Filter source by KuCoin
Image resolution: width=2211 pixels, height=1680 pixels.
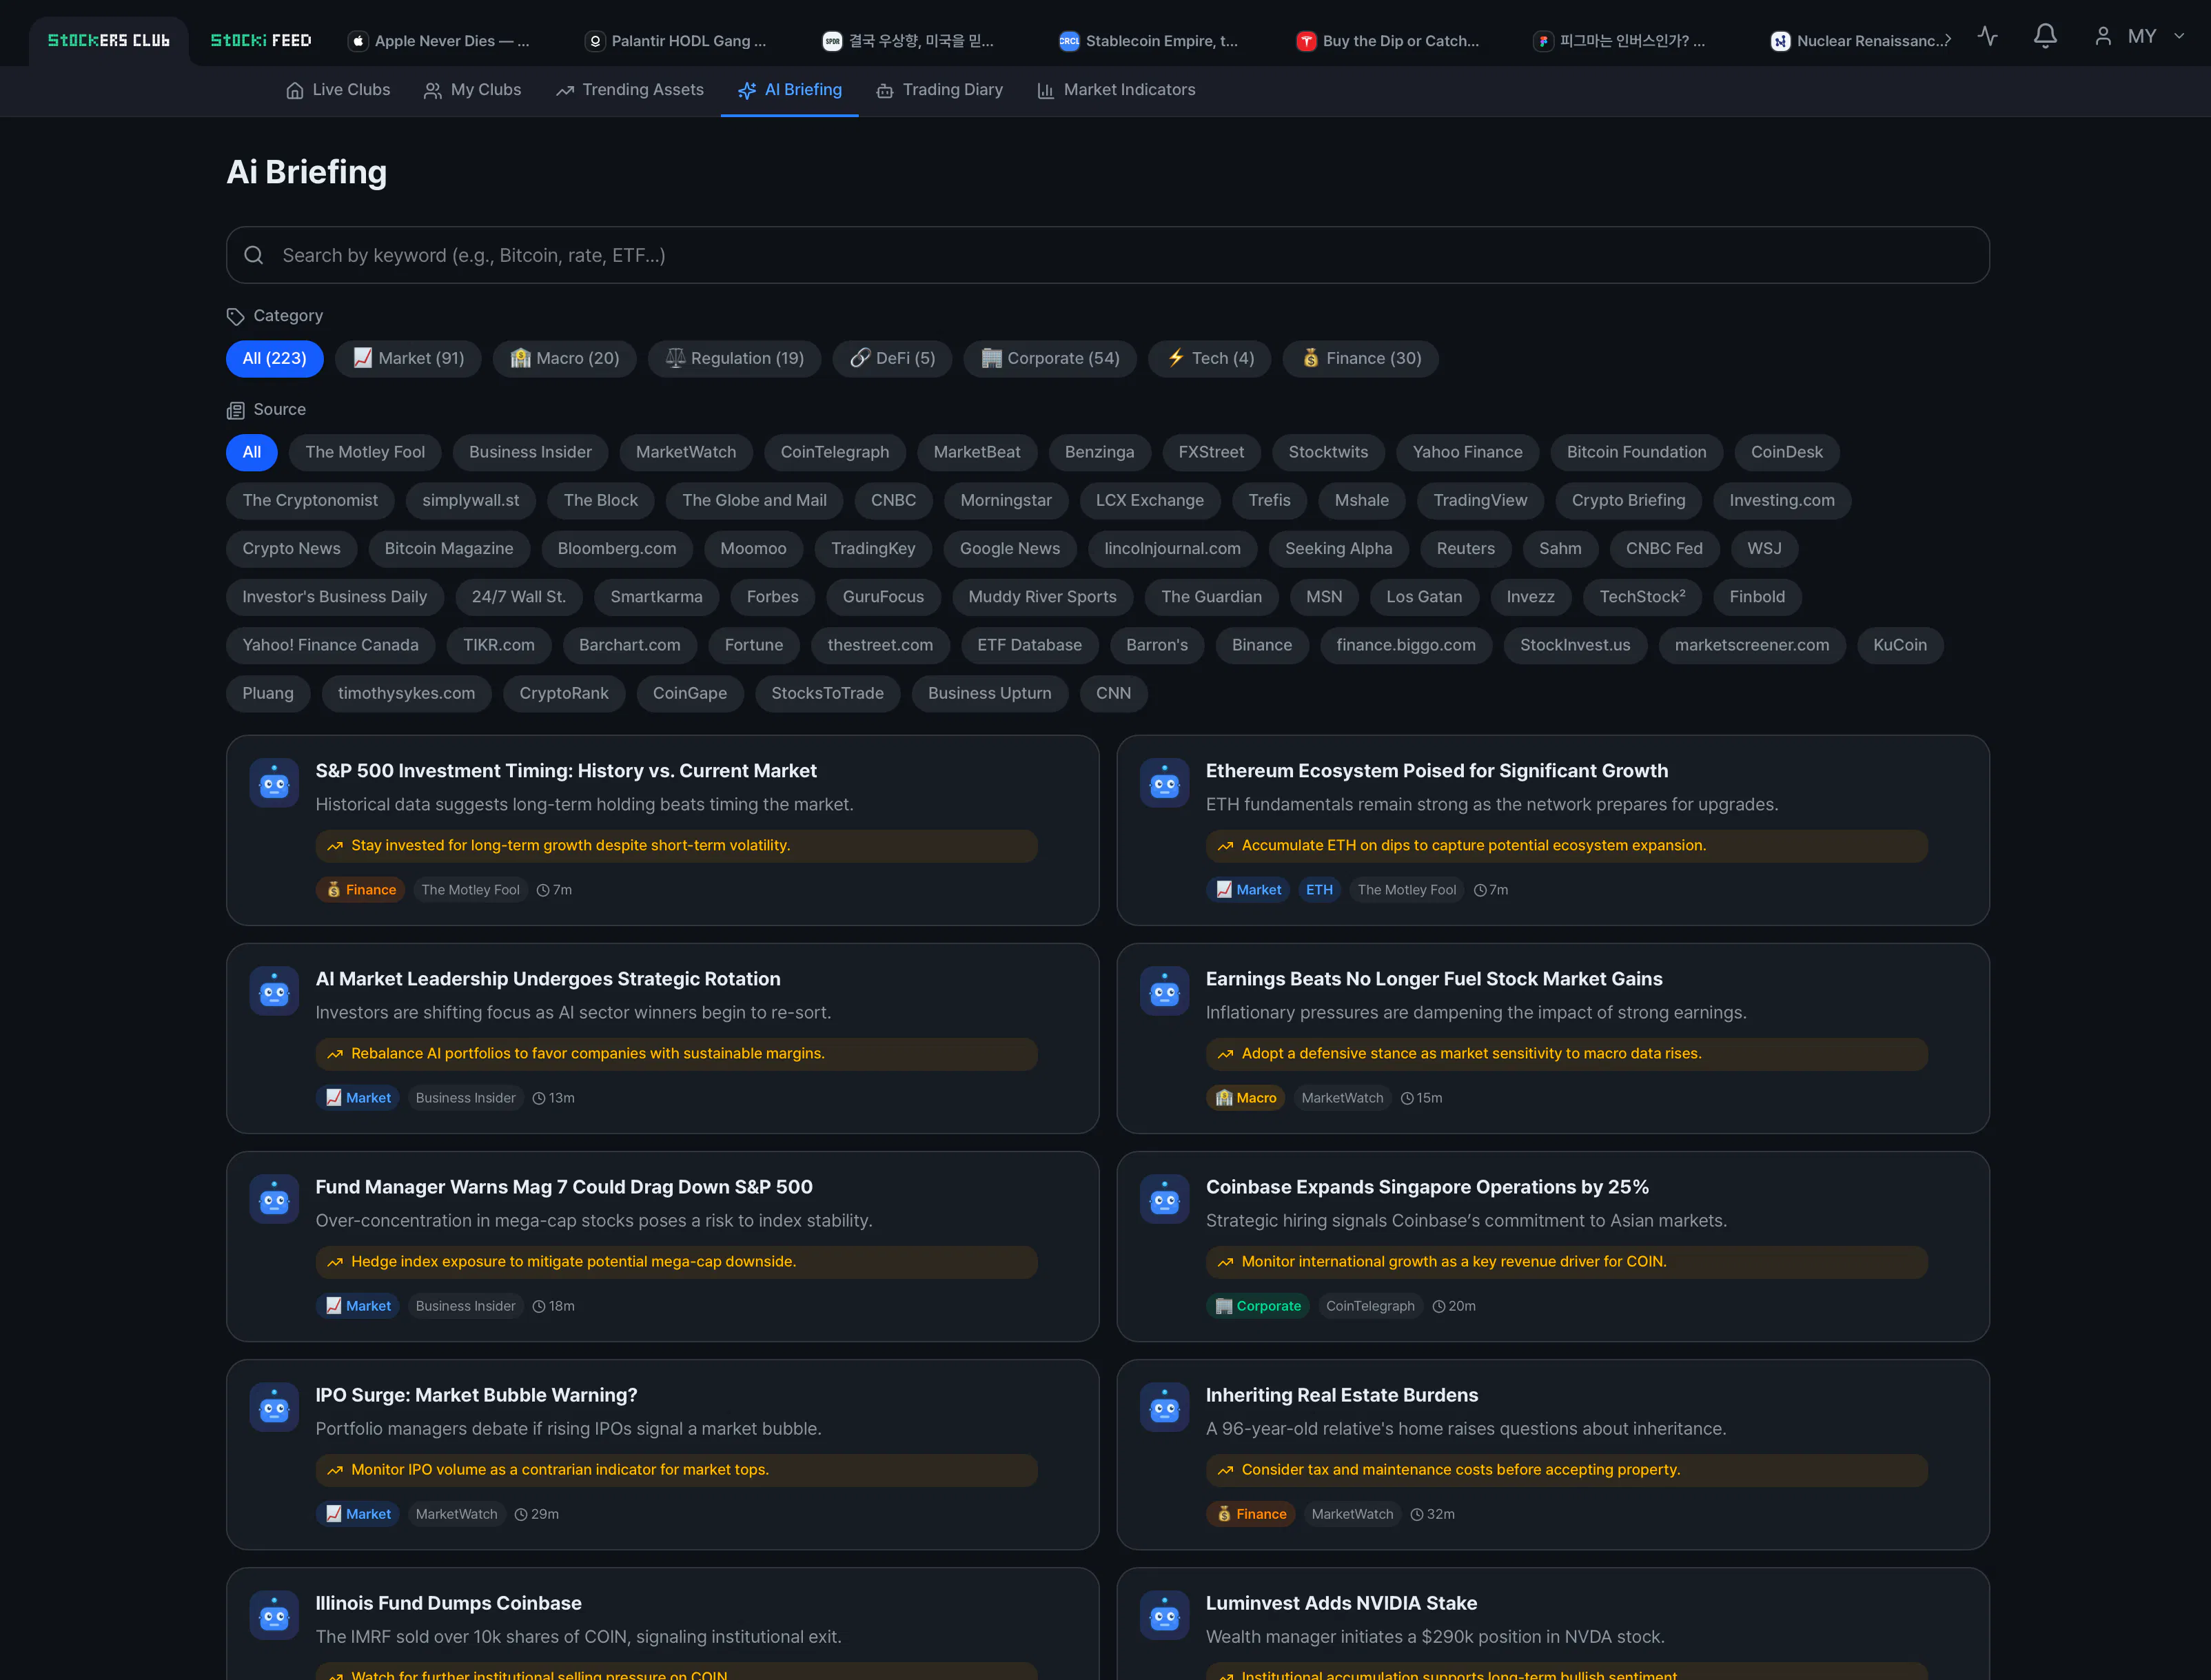[1900, 645]
